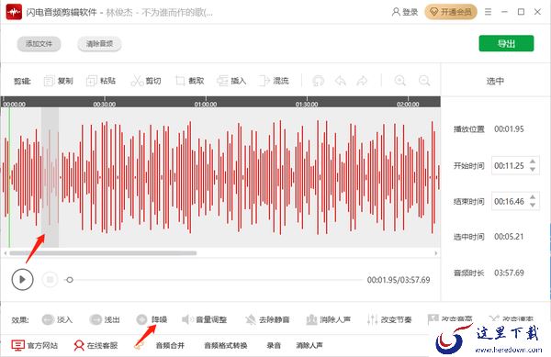Click the Insert (插入) tool
This screenshot has height=357, width=551.
[231, 81]
